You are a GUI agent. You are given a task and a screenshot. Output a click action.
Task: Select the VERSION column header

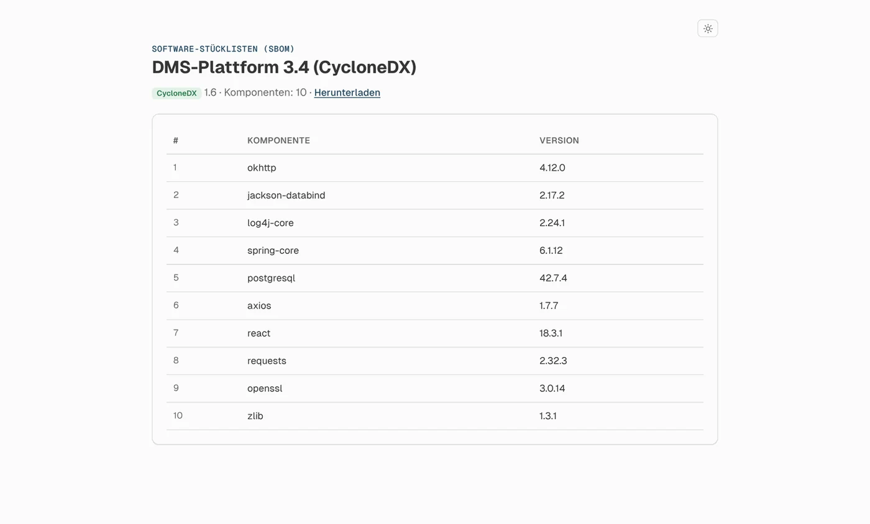point(559,140)
